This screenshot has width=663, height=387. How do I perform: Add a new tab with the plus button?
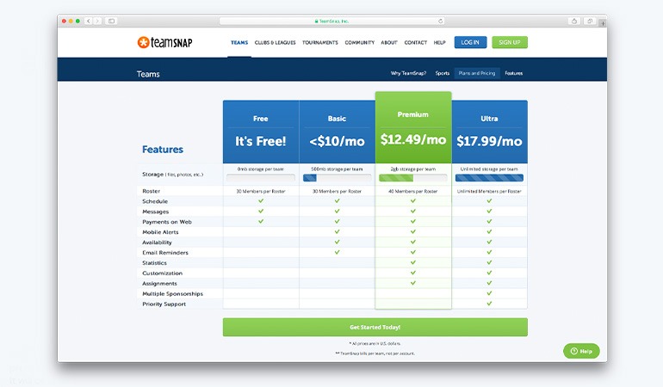click(x=603, y=23)
